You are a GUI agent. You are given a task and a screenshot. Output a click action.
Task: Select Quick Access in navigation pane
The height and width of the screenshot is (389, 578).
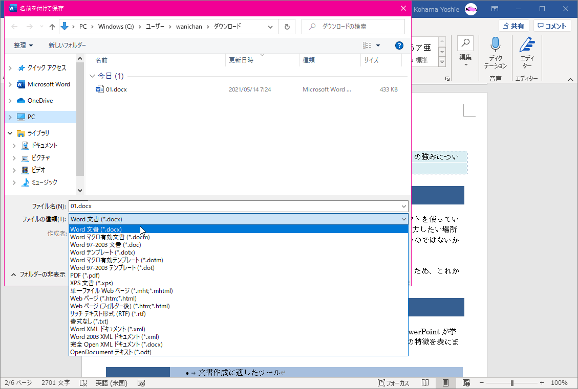pyautogui.click(x=47, y=67)
